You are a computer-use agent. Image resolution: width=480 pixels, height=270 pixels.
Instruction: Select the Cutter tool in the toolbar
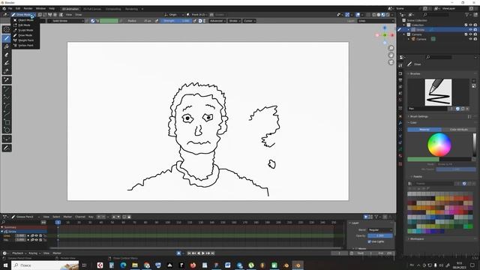tap(7, 71)
